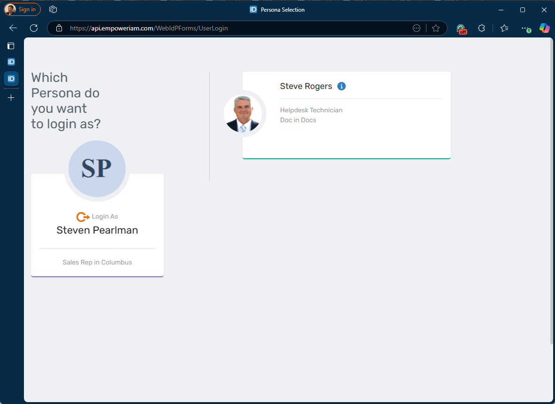This screenshot has height=404, width=555.
Task: Open the Copilot icon in toolbar
Action: click(x=544, y=28)
